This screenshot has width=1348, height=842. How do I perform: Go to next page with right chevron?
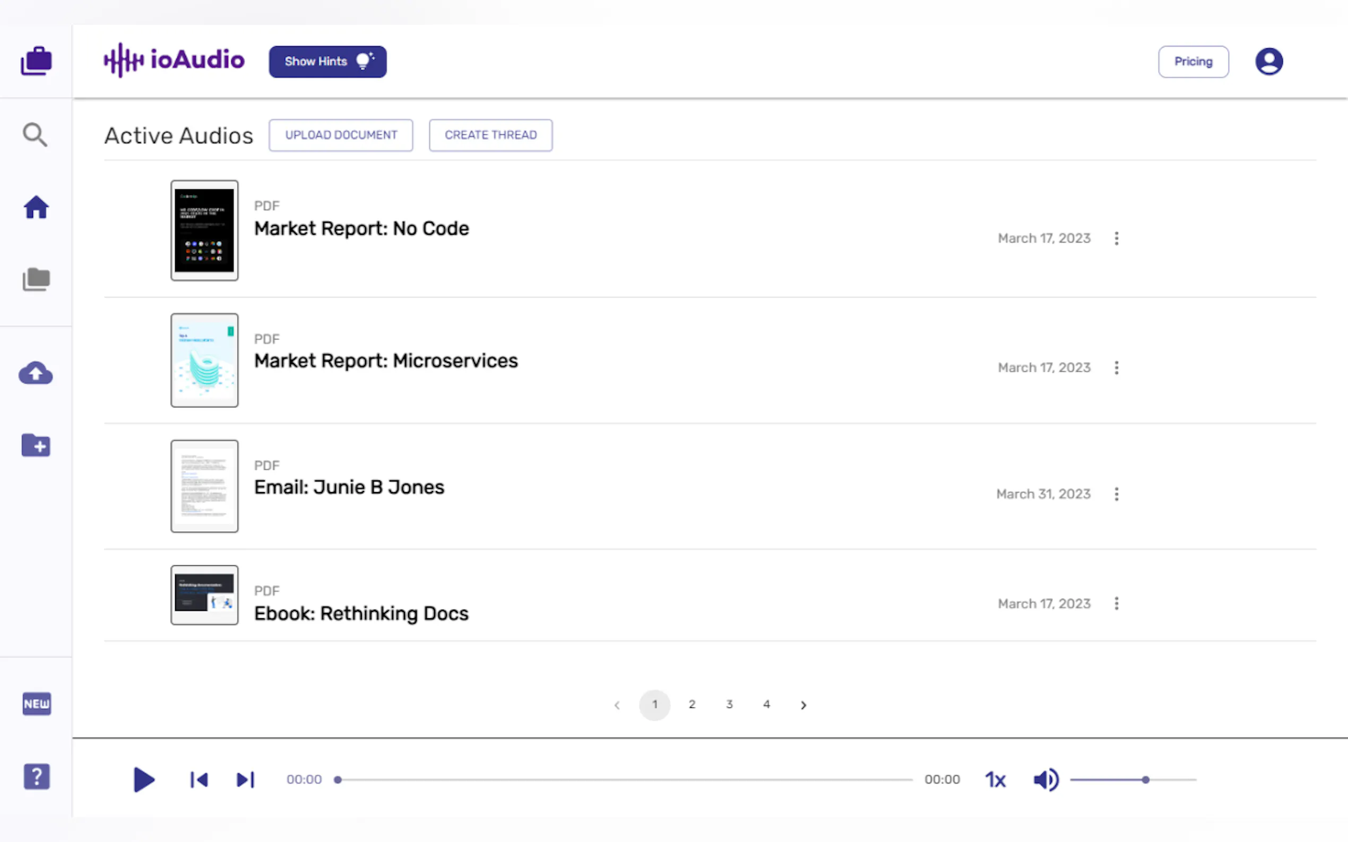tap(803, 705)
